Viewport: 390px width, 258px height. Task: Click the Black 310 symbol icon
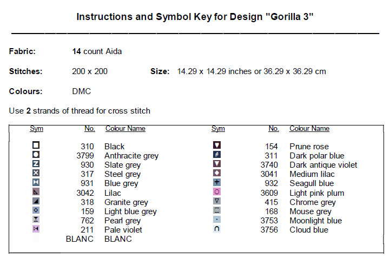coord(36,145)
